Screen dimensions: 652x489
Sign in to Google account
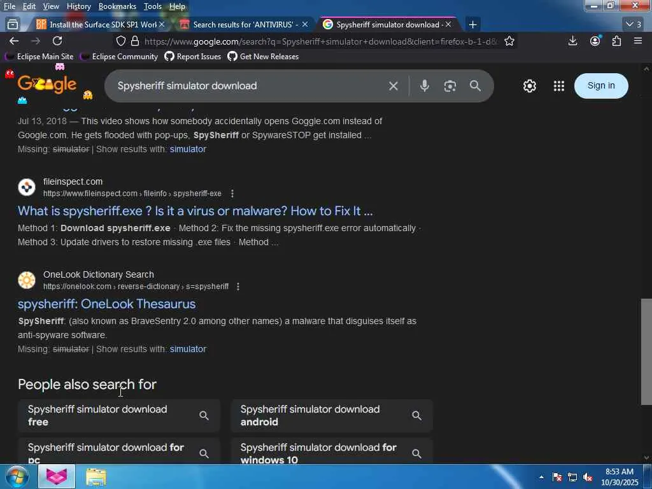[601, 86]
